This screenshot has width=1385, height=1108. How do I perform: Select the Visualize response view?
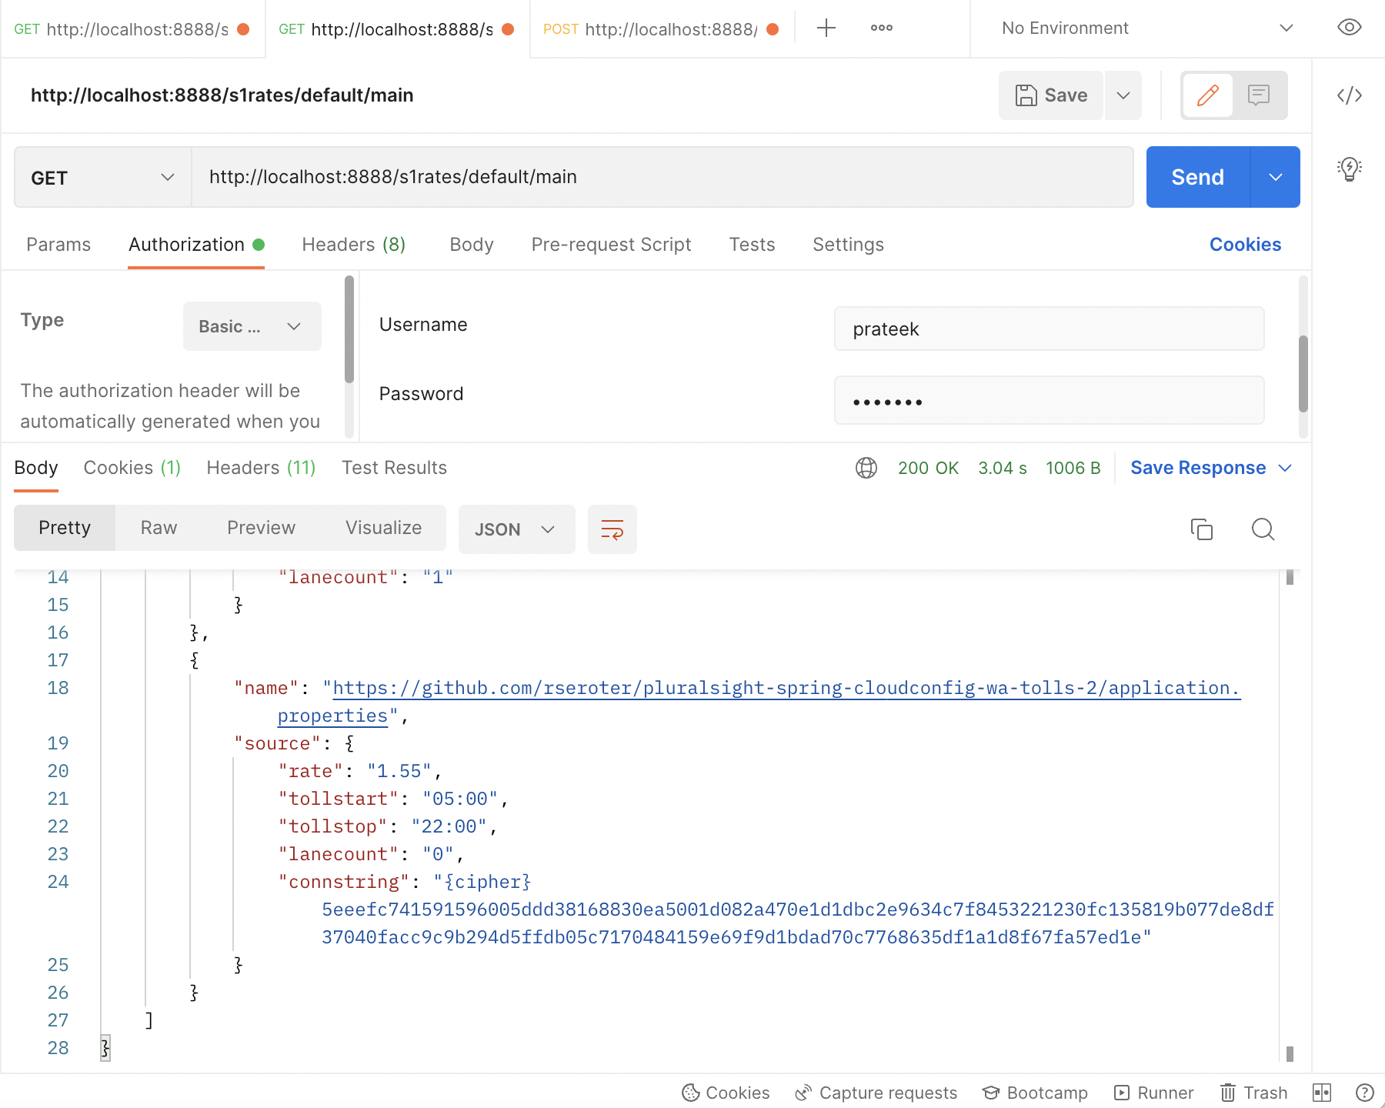[x=384, y=528]
